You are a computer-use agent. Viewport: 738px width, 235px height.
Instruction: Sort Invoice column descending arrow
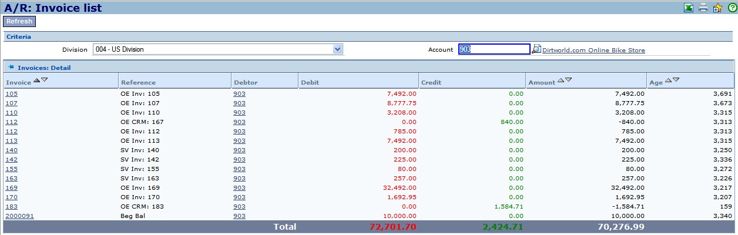44,80
